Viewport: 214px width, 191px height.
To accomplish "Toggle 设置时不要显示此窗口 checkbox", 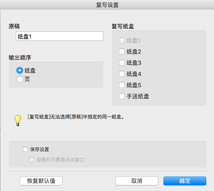I will pyautogui.click(x=32, y=160).
